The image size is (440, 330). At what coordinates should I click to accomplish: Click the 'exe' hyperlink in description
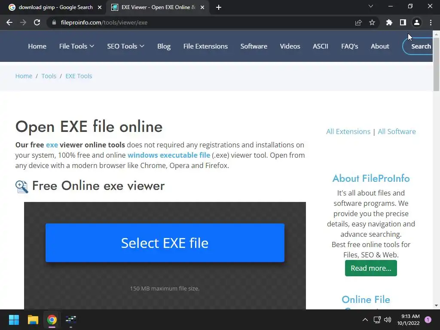[52, 145]
